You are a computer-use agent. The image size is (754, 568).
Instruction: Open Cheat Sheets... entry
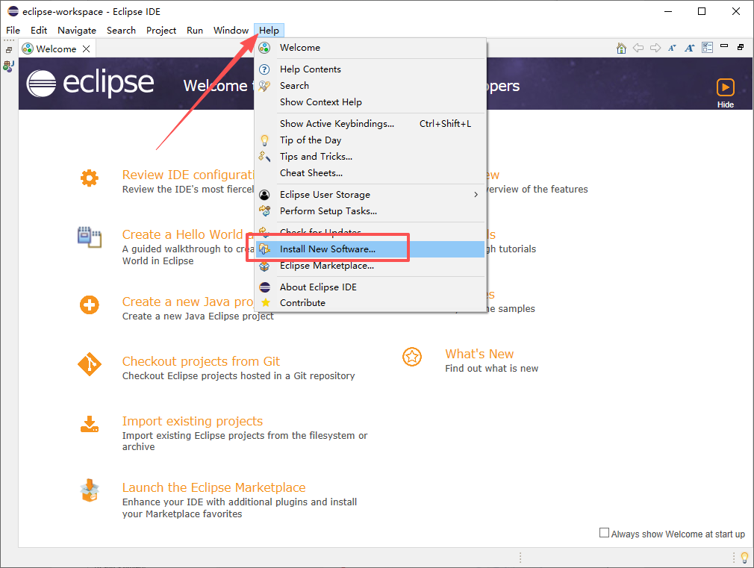click(x=370, y=172)
